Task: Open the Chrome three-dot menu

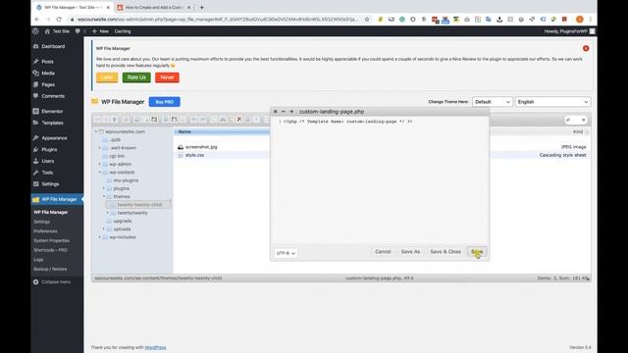Action: [591, 20]
